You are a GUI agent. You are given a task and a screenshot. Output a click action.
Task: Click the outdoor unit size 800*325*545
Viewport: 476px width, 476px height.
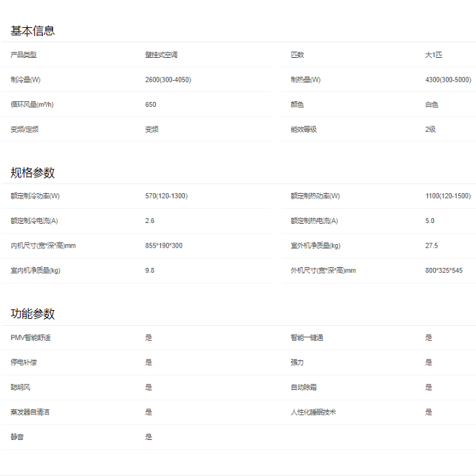click(x=443, y=271)
